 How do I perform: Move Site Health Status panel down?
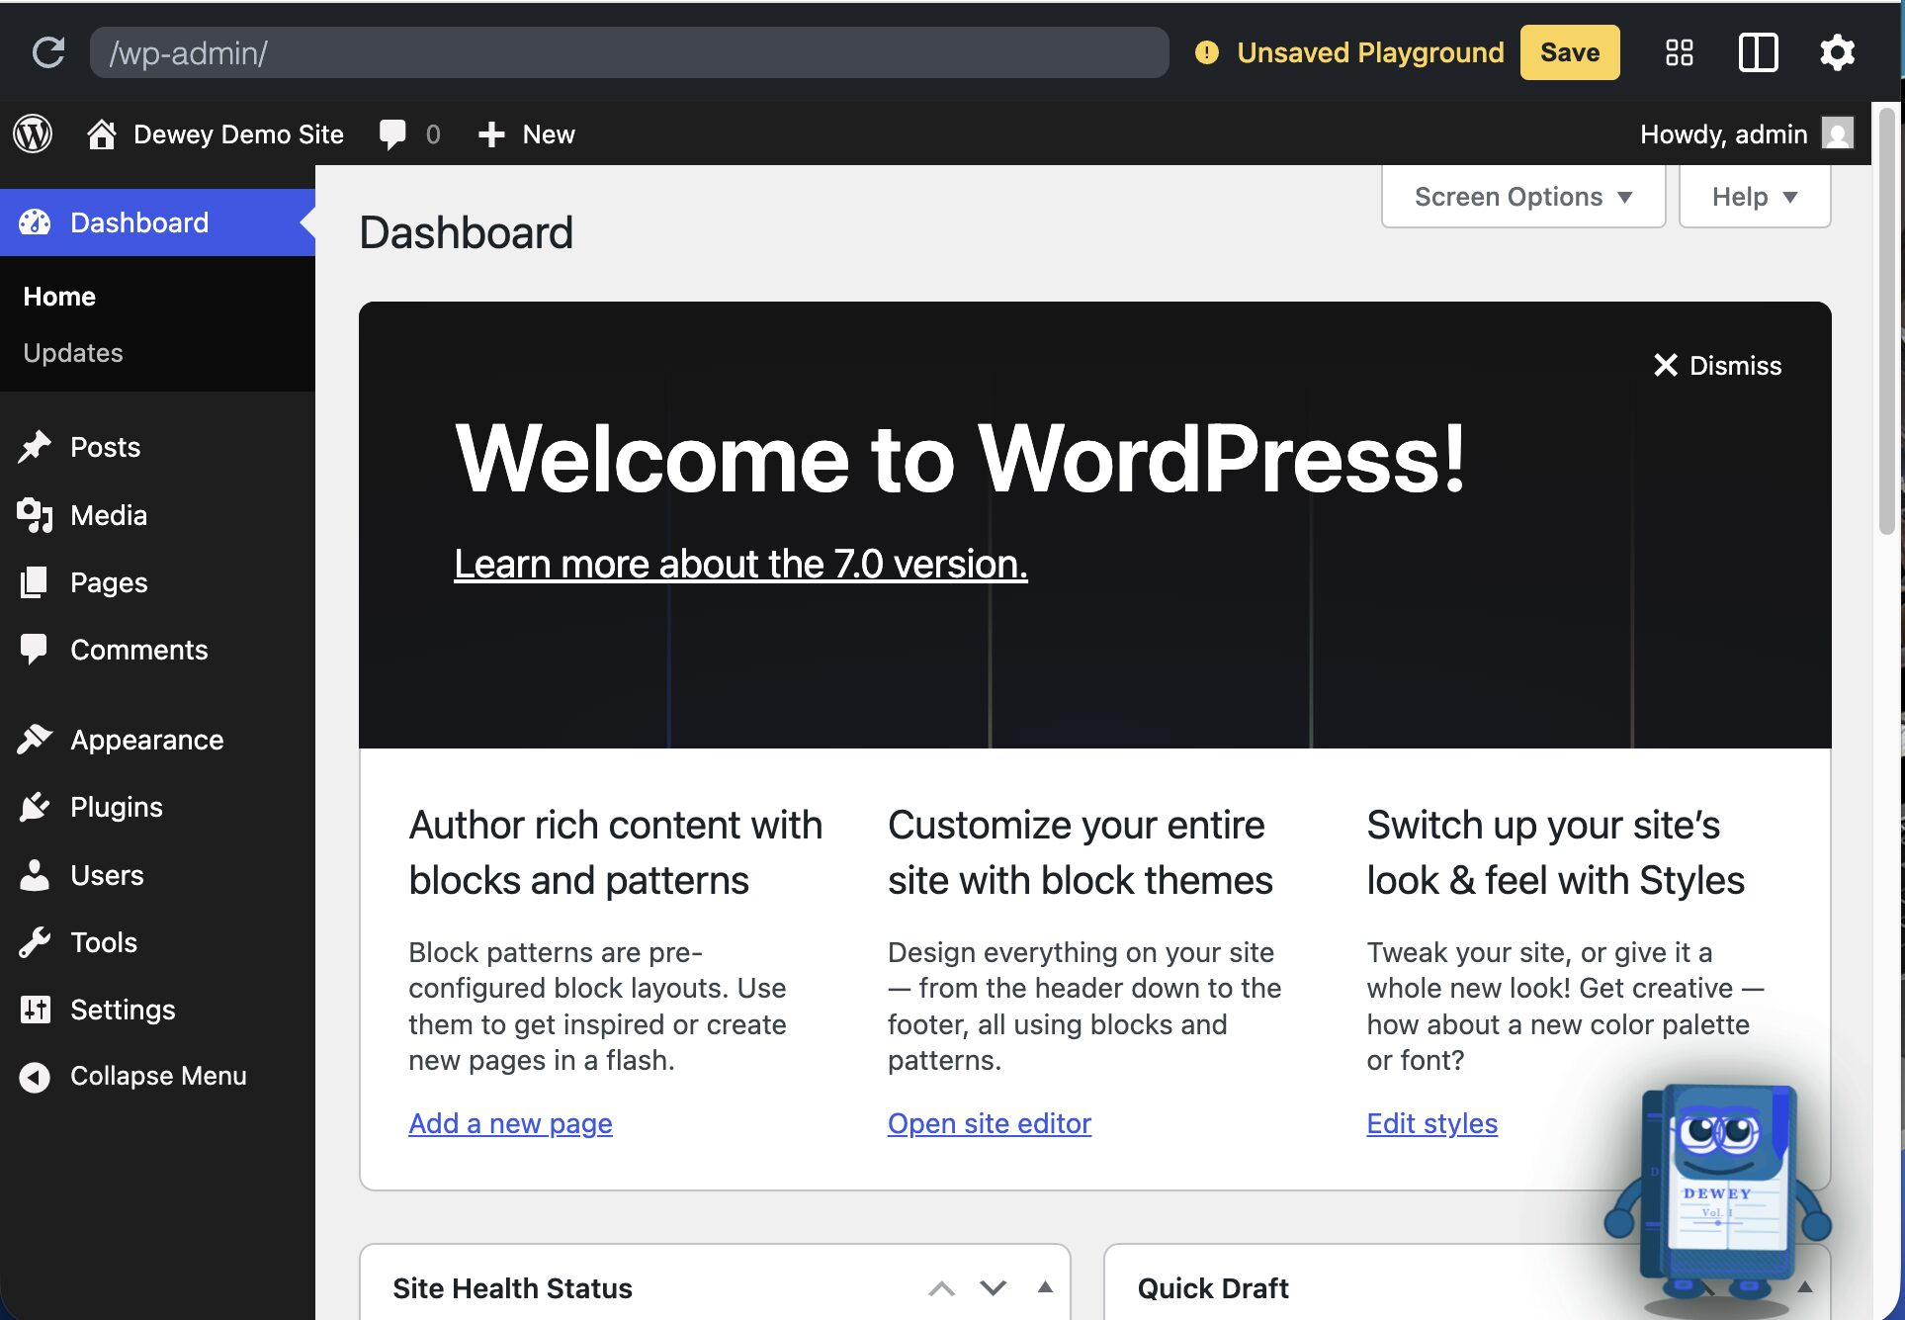(993, 1287)
